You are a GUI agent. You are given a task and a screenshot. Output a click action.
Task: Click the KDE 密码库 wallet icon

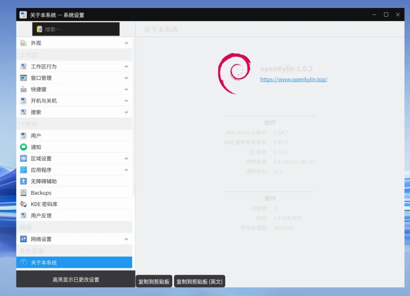point(24,204)
